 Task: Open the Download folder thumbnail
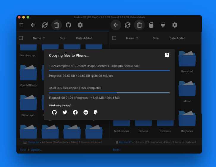tap(187, 59)
